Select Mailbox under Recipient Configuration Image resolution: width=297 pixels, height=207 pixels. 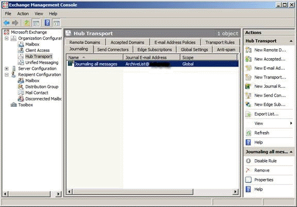coord(32,81)
